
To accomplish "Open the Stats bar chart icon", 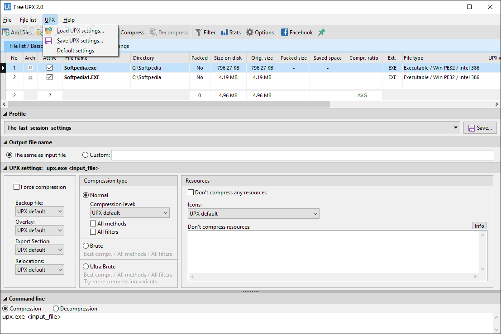I will tap(224, 32).
